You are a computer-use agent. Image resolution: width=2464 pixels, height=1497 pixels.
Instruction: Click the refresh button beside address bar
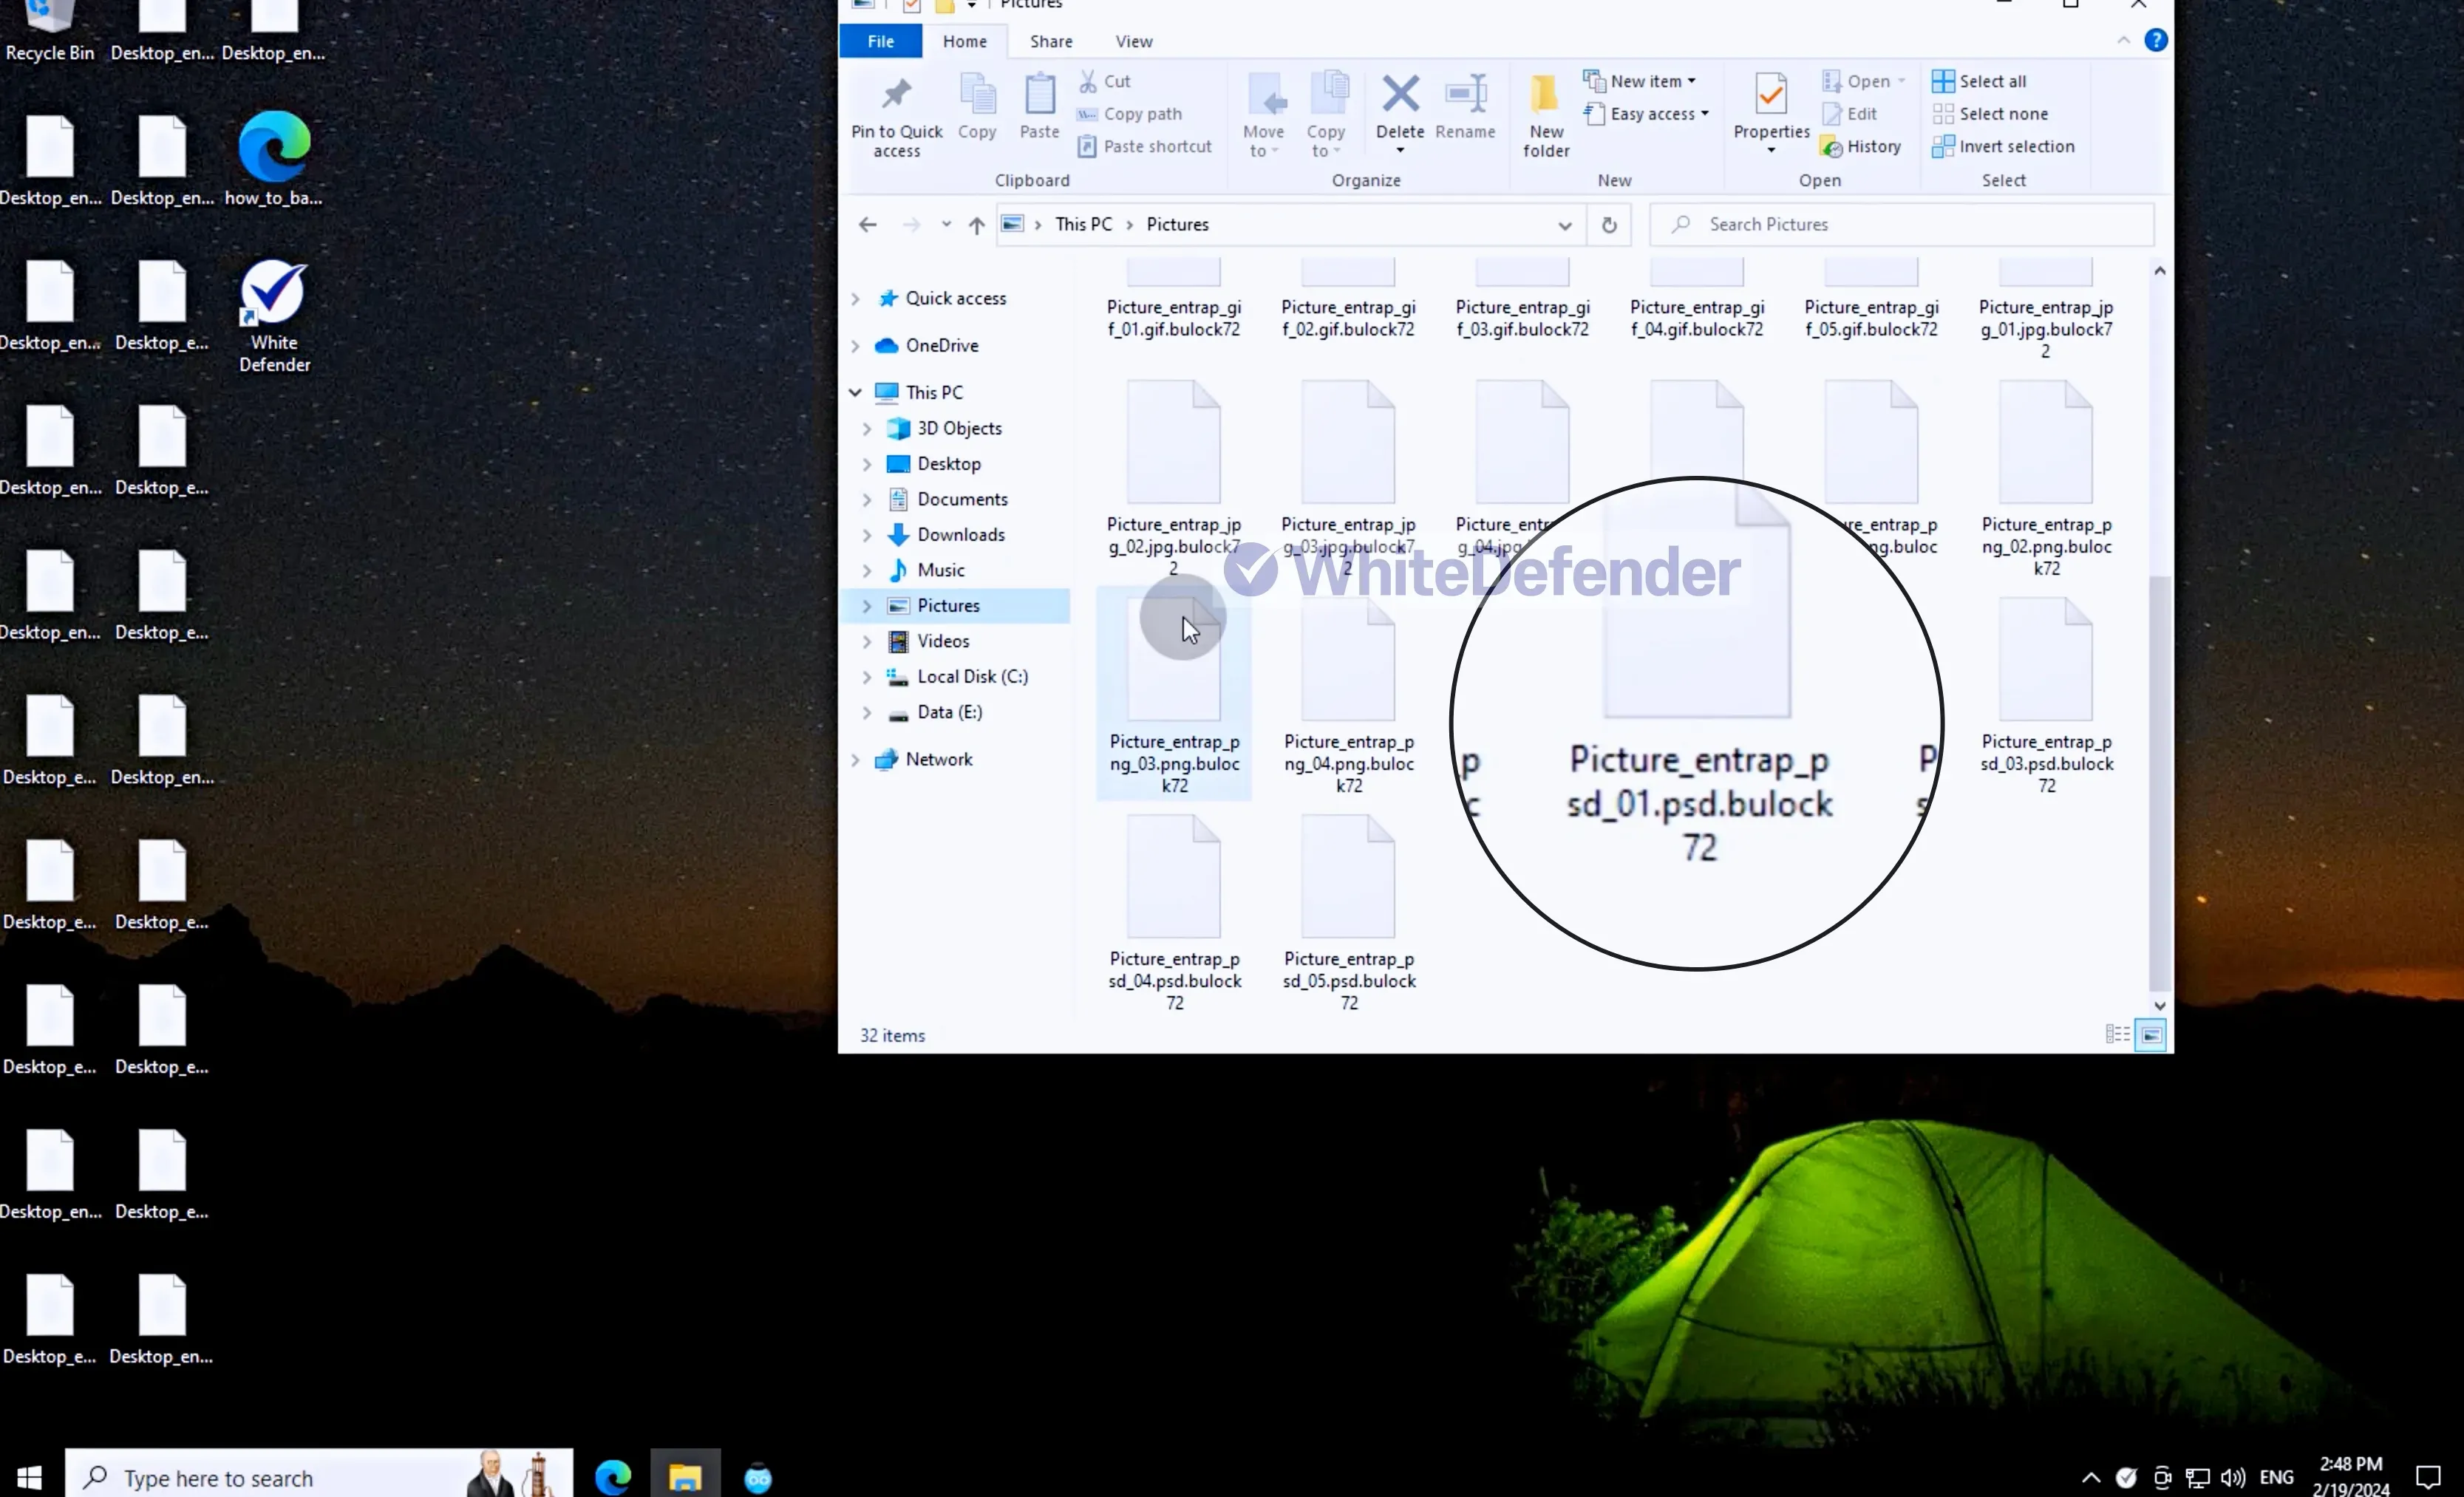pyautogui.click(x=1608, y=225)
